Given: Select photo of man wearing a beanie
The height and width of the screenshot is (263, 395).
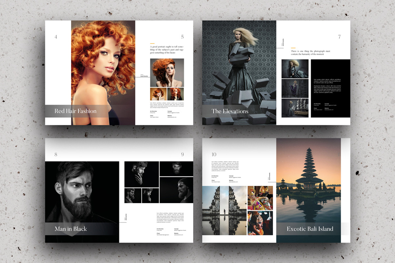Looking at the screenshot, I should pos(176,190).
